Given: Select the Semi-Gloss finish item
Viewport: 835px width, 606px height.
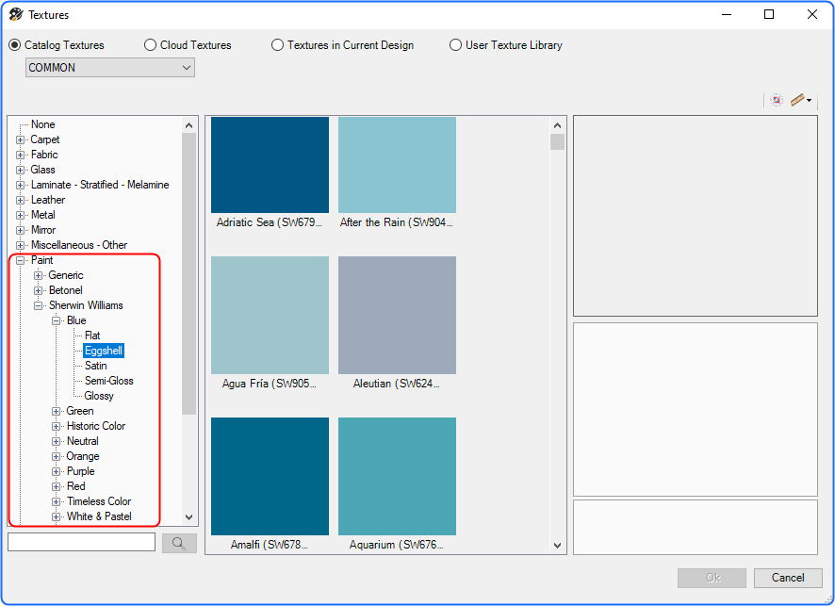Looking at the screenshot, I should coord(109,381).
